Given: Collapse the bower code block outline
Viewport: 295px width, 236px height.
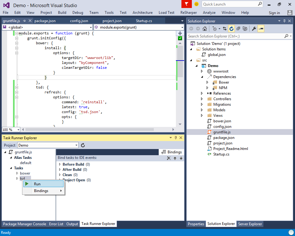Looking at the screenshot, I should (17, 43).
